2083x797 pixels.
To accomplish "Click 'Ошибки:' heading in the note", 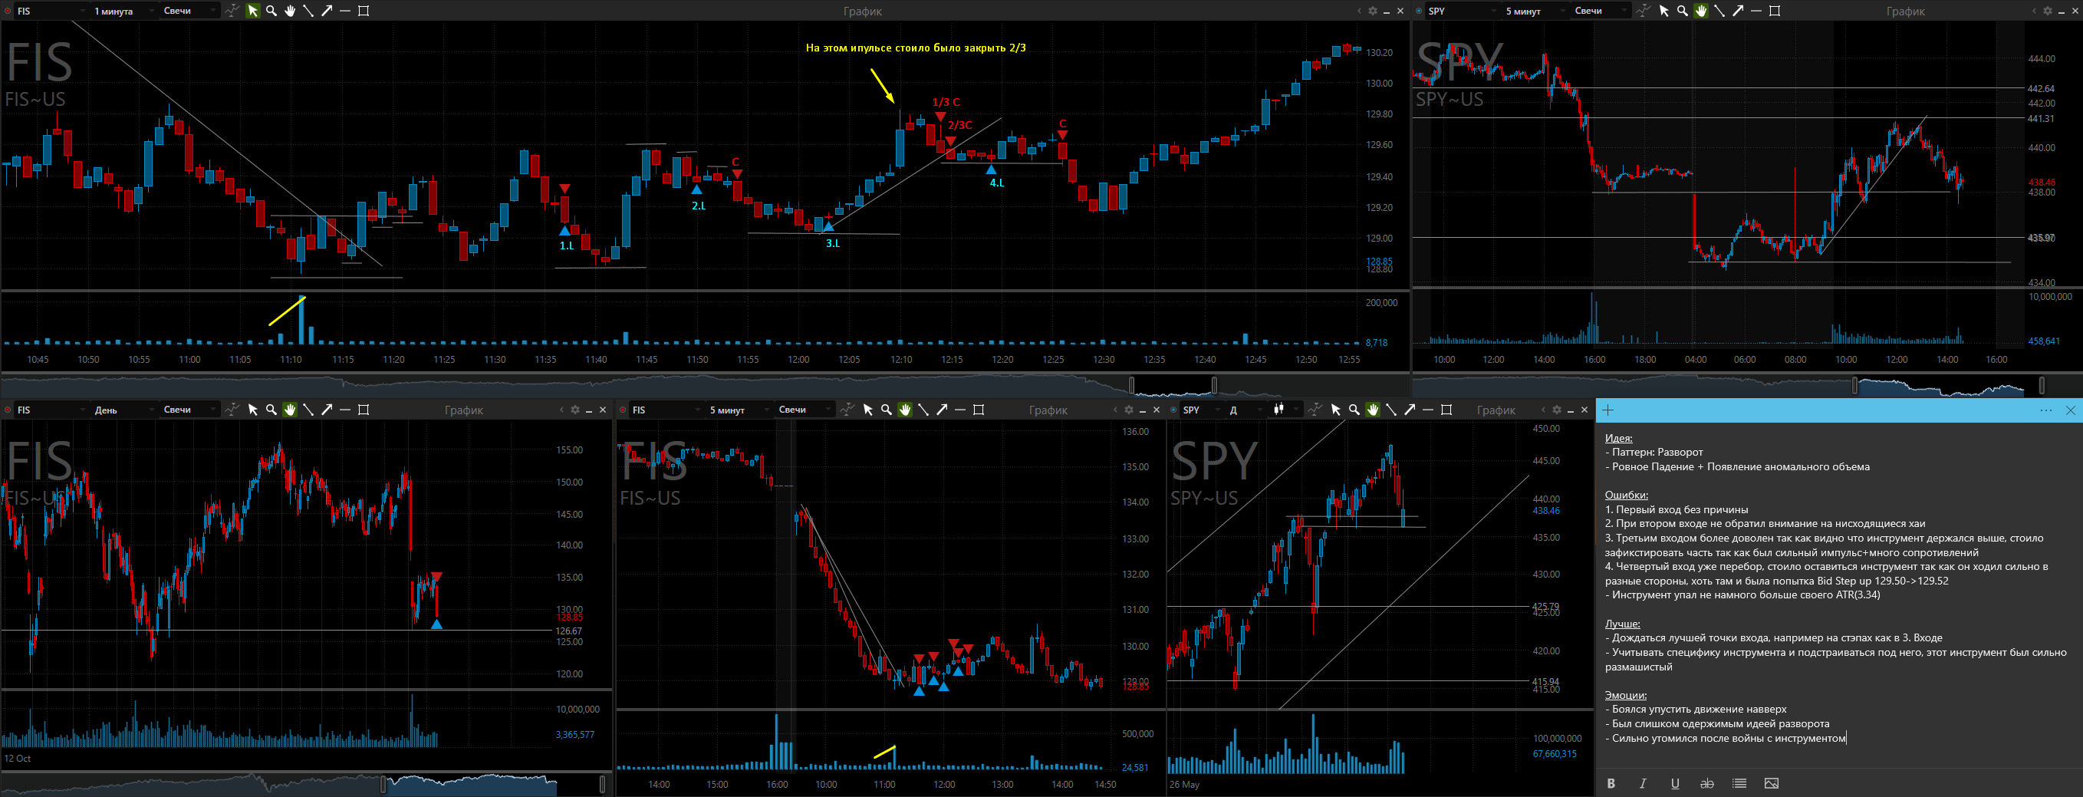I will point(1626,494).
